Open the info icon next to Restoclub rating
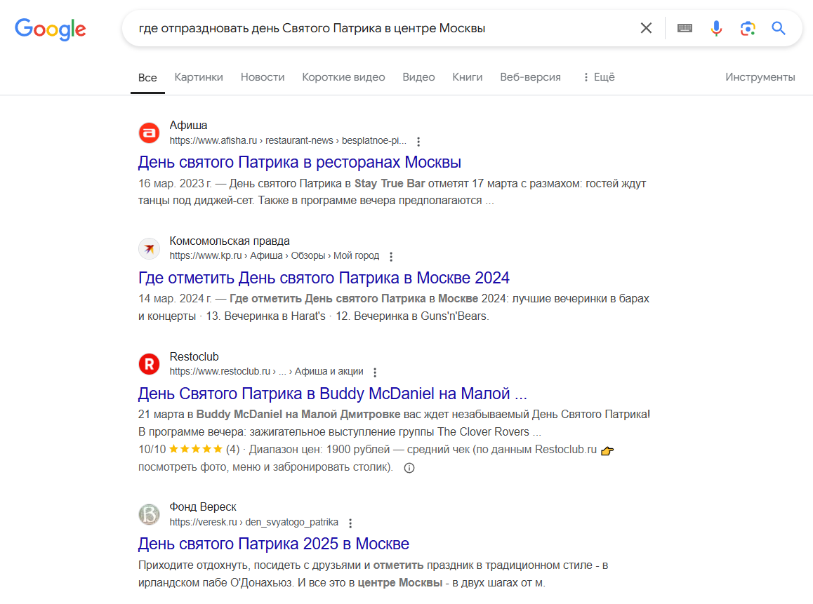This screenshot has width=813, height=604. (x=409, y=467)
